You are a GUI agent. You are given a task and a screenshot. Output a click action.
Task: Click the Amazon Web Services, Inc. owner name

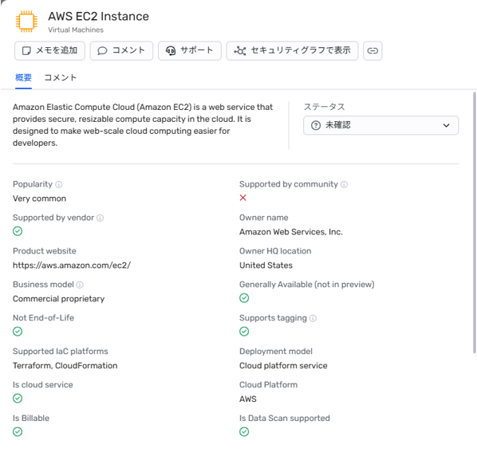click(291, 232)
